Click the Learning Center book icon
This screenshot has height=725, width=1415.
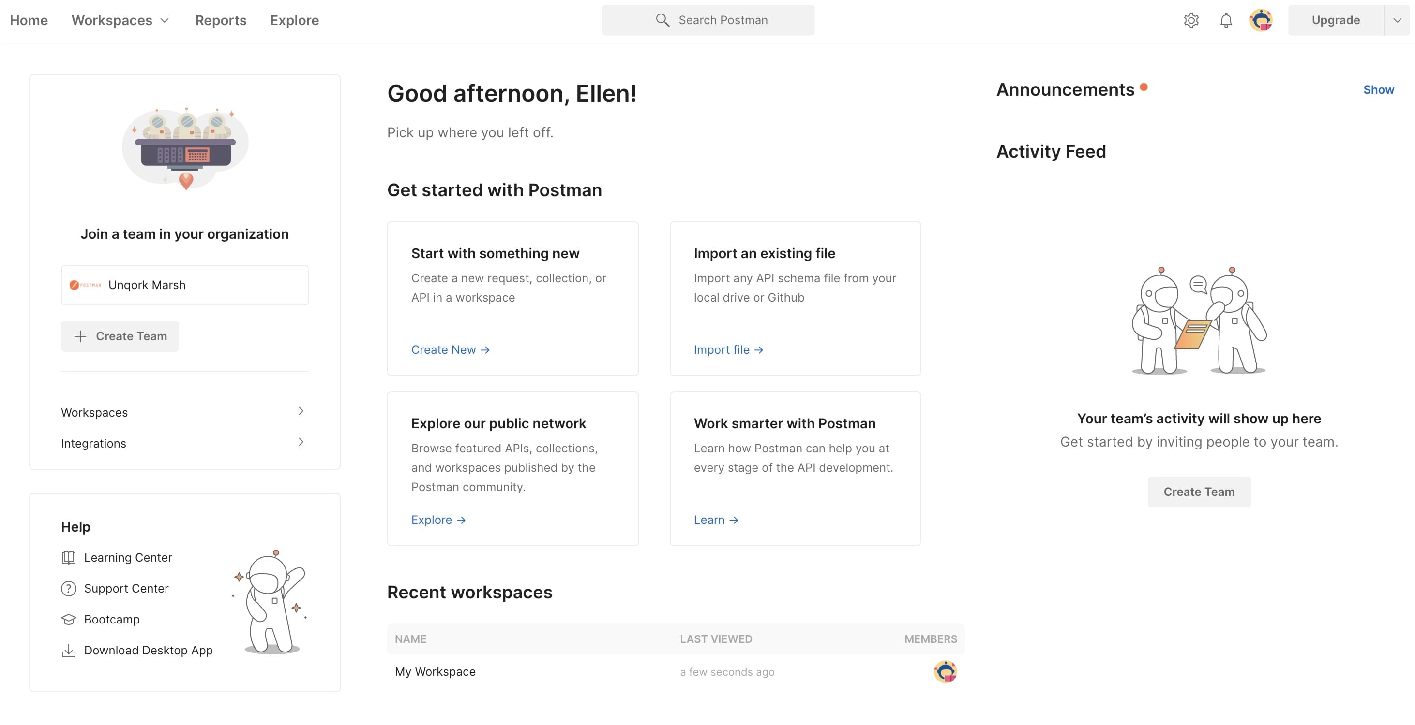click(x=69, y=558)
